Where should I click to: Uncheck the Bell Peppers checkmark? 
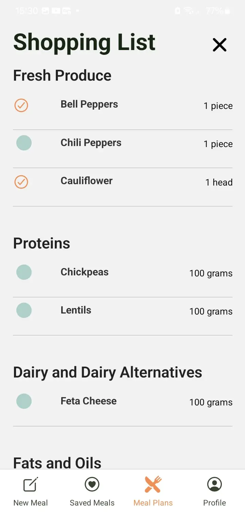[21, 105]
